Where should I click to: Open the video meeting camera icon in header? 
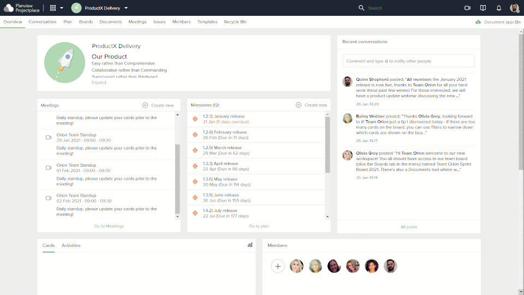pos(468,8)
